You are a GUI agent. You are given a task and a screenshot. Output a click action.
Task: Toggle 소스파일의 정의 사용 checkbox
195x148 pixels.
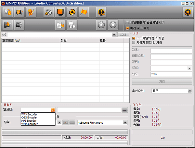134,38
